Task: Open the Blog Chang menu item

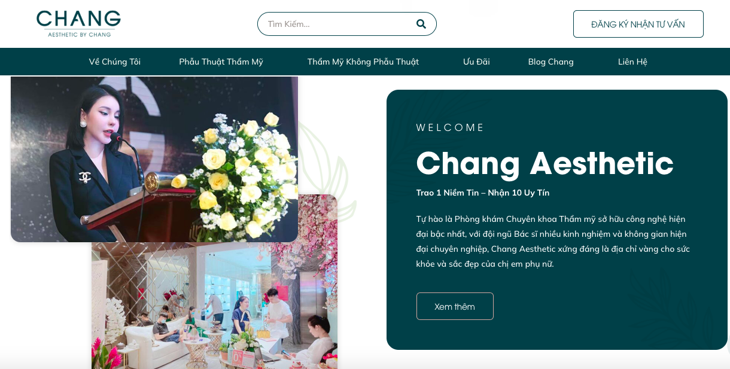Action: pos(550,62)
